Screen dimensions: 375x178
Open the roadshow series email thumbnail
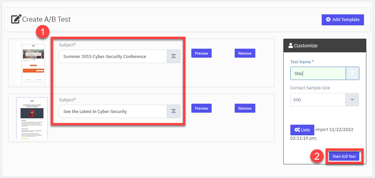[30, 63]
